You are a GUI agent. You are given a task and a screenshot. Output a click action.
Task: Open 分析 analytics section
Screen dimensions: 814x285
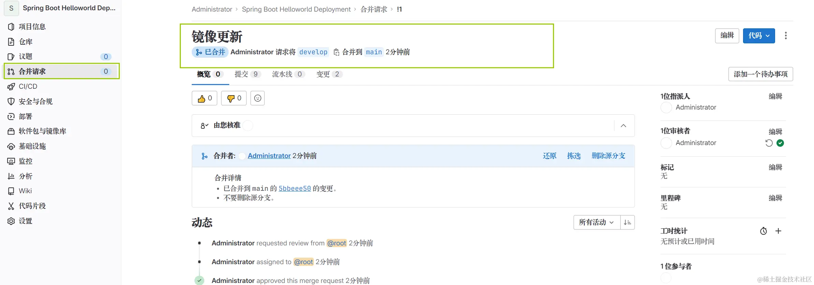tap(26, 176)
